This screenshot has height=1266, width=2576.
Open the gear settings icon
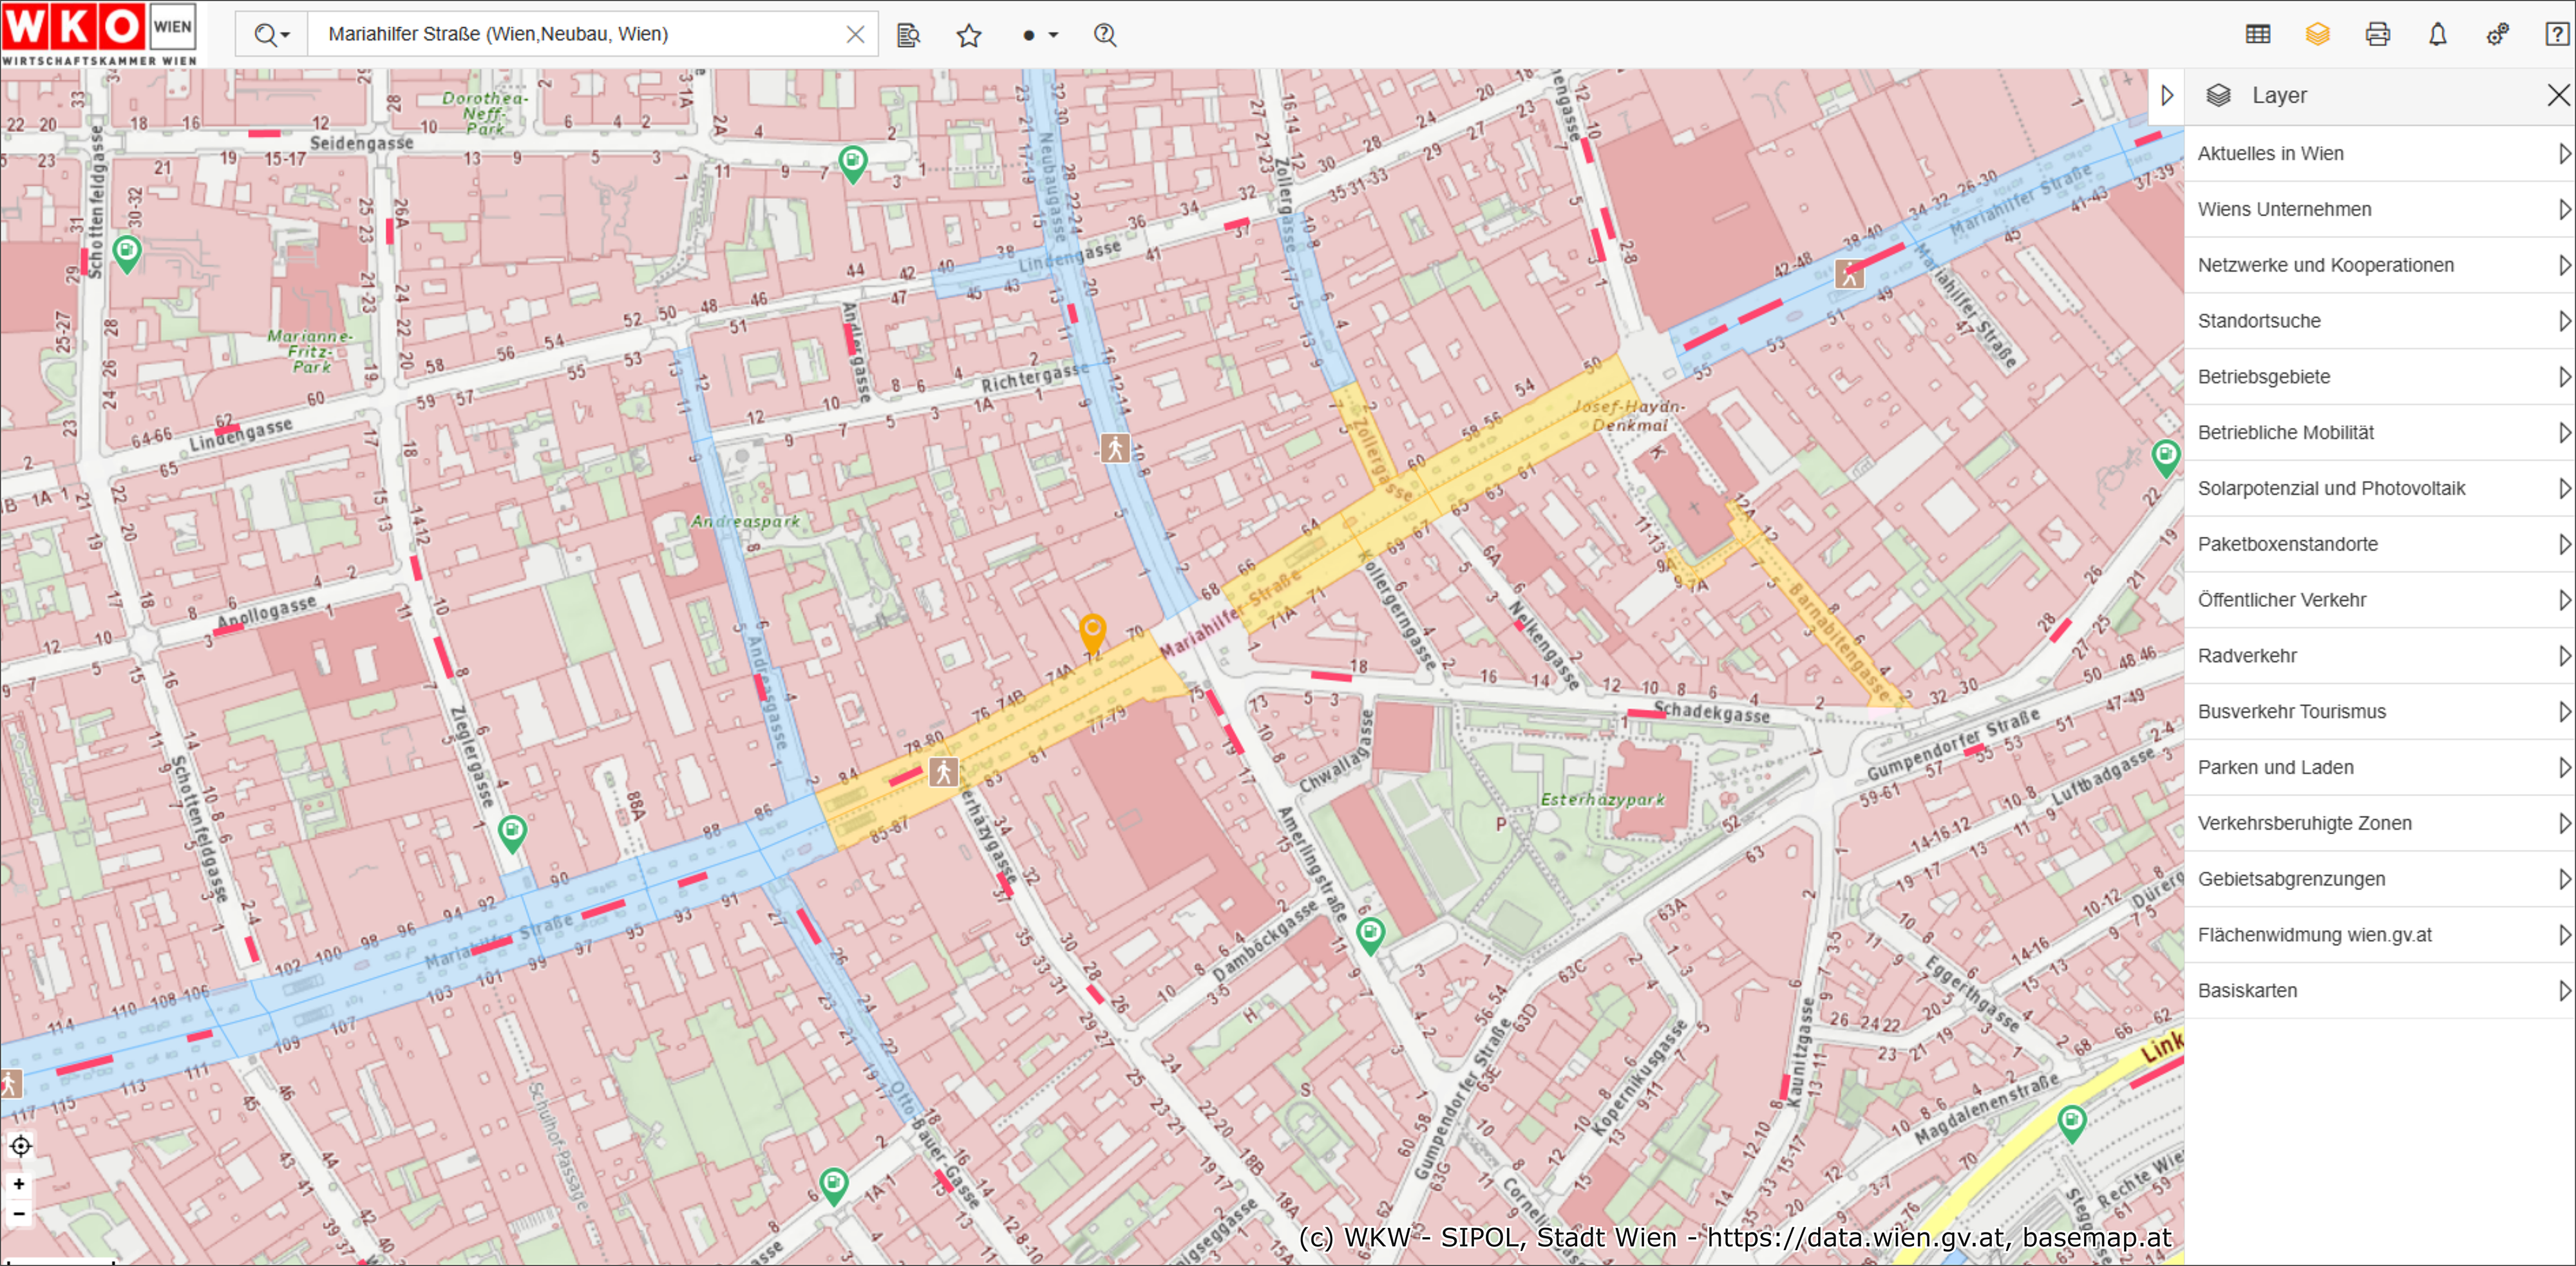point(2497,35)
